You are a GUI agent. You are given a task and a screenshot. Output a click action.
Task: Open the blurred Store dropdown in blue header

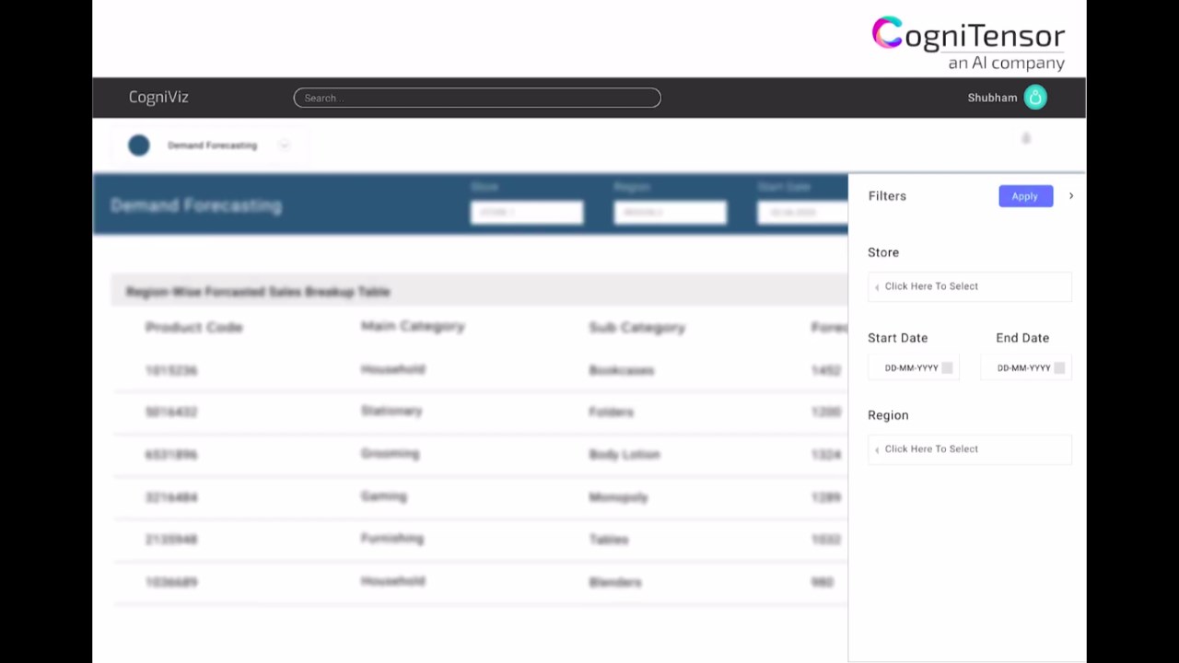coord(527,213)
